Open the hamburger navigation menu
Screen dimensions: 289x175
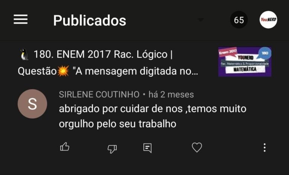tap(20, 19)
